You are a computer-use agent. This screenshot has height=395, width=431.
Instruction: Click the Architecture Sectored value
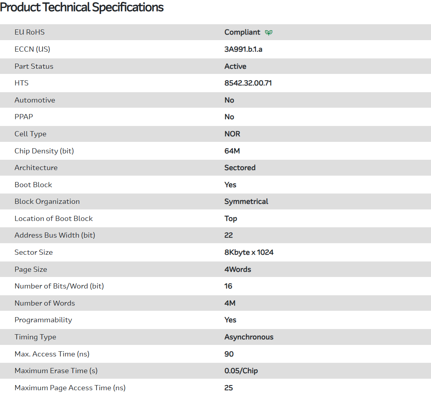[x=240, y=168]
